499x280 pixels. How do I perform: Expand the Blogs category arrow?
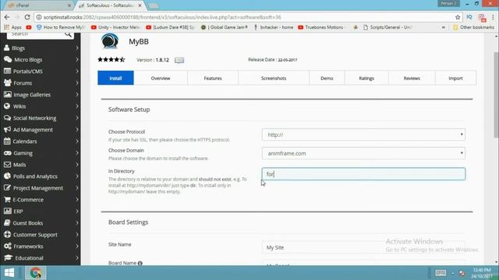pos(77,48)
